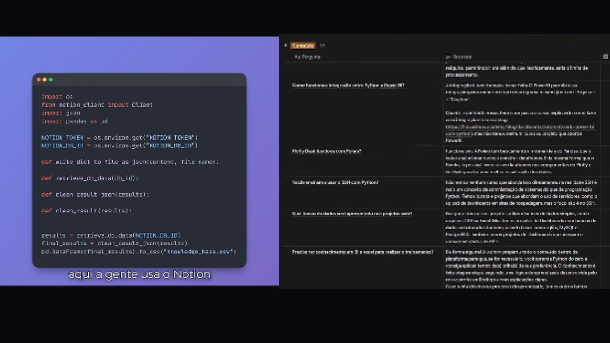
Task: Click the red close dot on code window
Action: tap(39, 80)
